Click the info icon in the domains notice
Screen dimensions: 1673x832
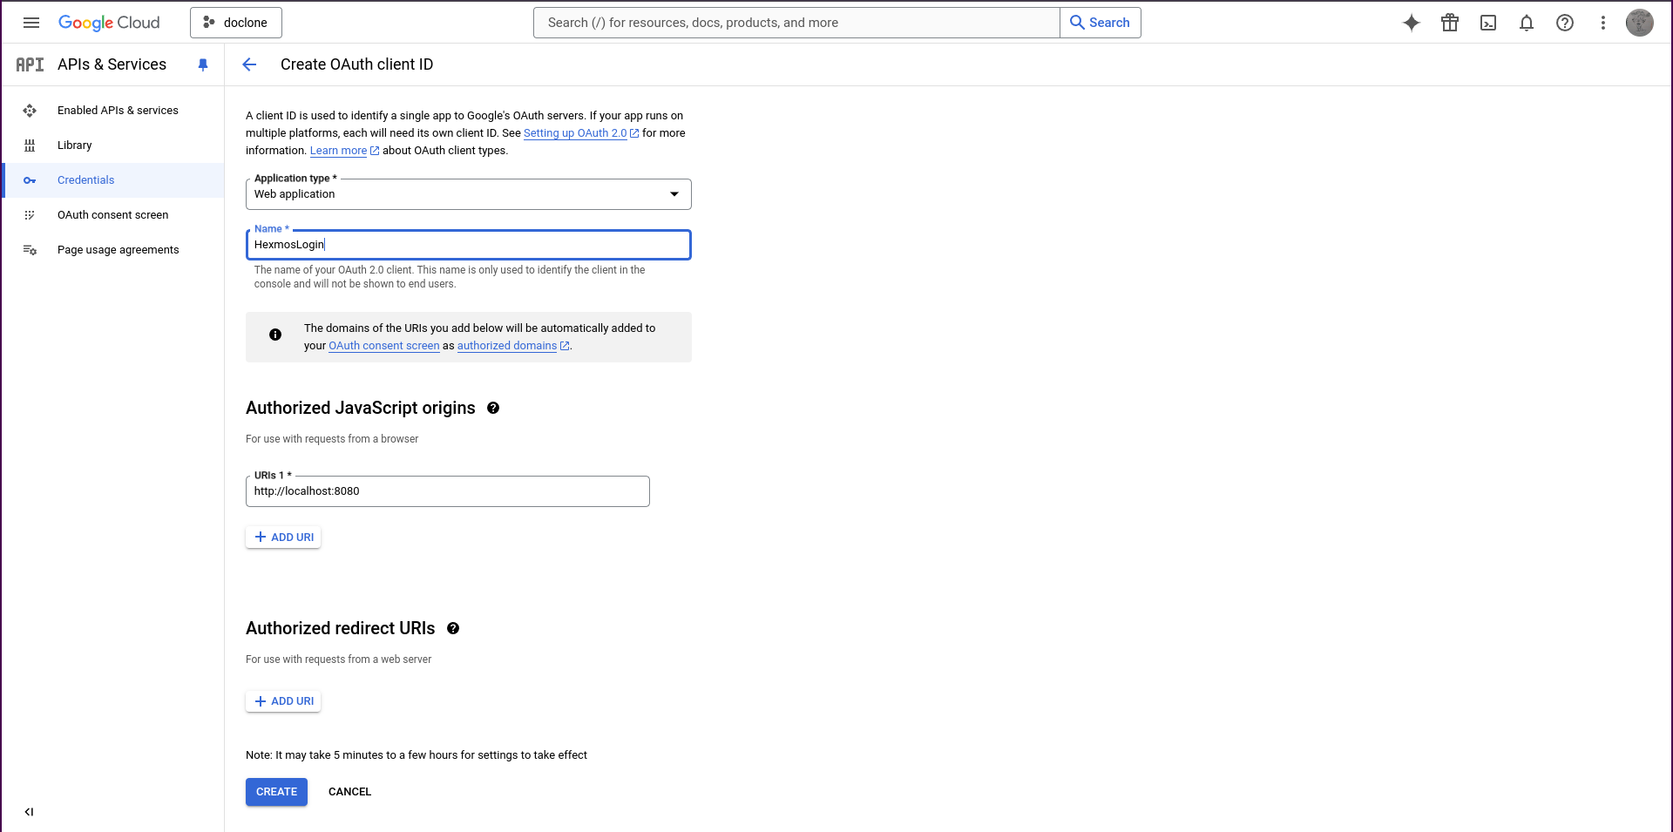click(275, 335)
